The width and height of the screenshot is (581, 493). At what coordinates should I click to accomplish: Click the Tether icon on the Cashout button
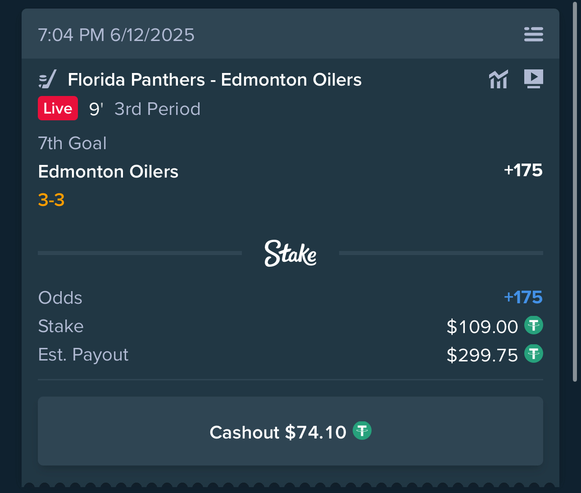(x=362, y=431)
